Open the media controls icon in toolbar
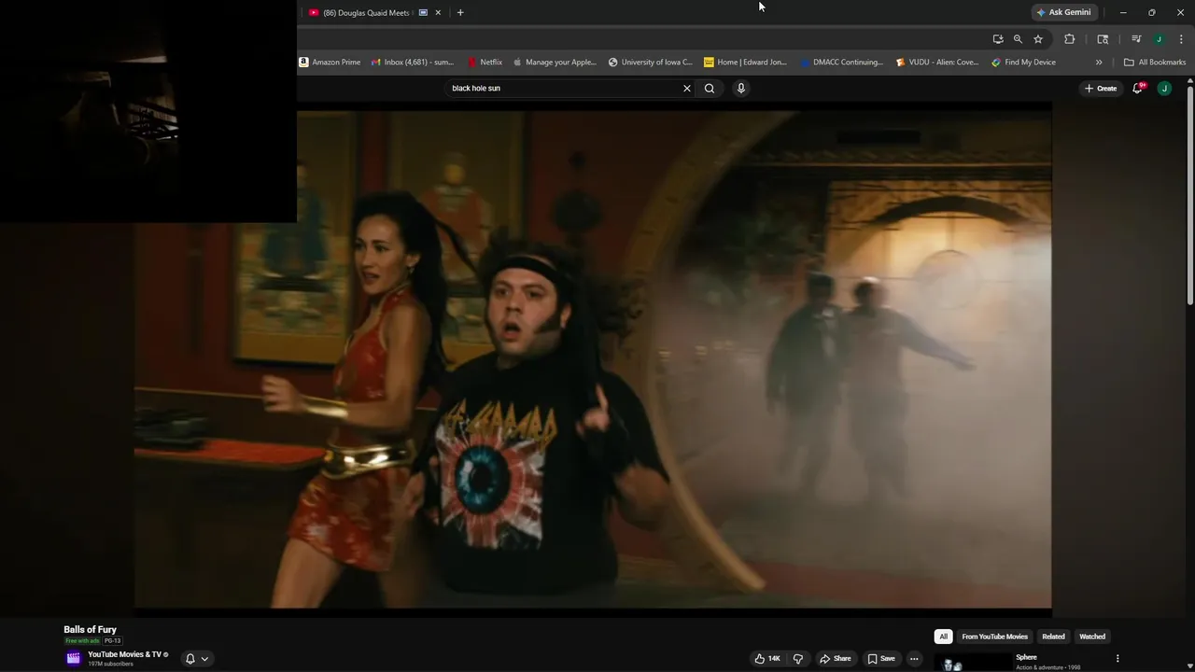This screenshot has width=1195, height=672. 1136,39
